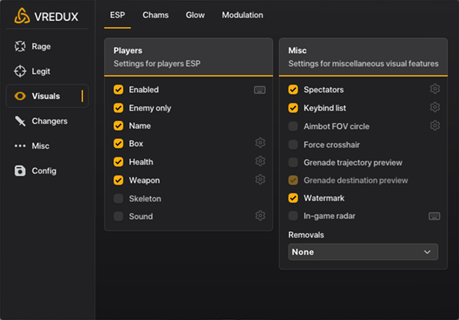Uncheck the Enemy only checkbox
Image resolution: width=459 pixels, height=320 pixels.
118,108
